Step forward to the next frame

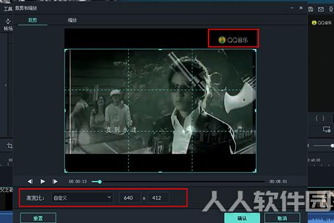[x=55, y=181]
